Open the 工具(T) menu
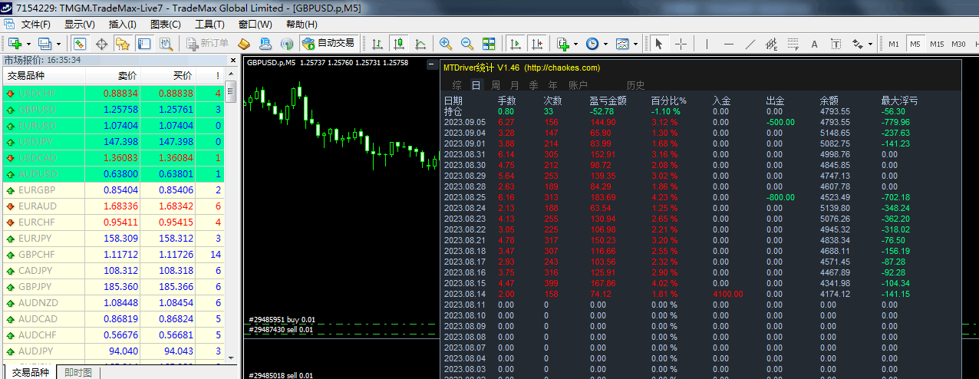The image size is (979, 379). 209,24
